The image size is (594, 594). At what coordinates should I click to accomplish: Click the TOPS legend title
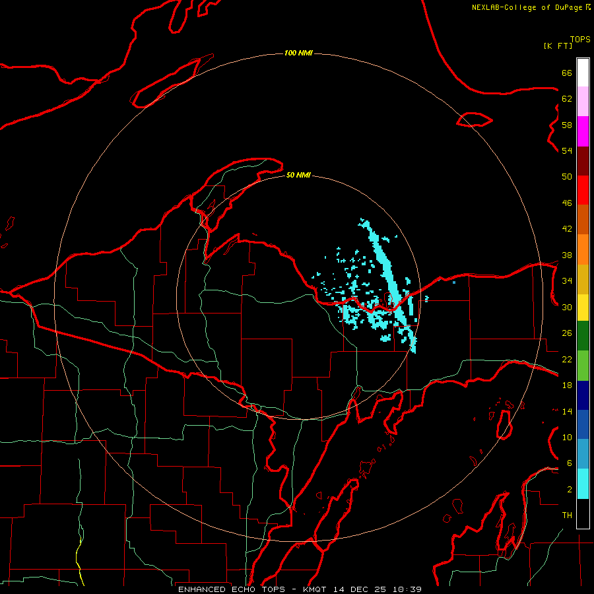tap(580, 39)
